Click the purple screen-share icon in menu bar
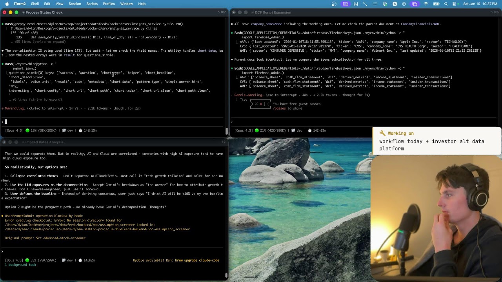The height and width of the screenshot is (282, 502). click(346, 4)
